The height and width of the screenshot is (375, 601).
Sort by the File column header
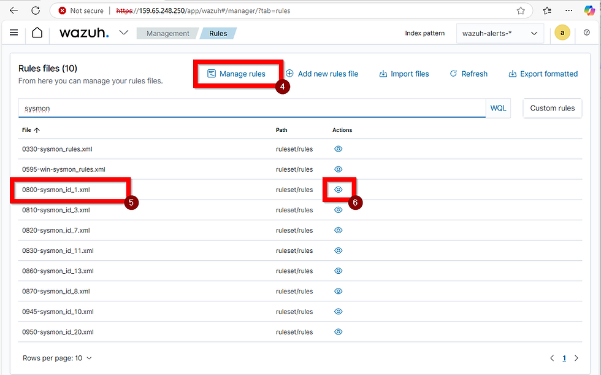point(31,130)
